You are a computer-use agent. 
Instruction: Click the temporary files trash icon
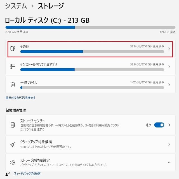tap(13, 84)
